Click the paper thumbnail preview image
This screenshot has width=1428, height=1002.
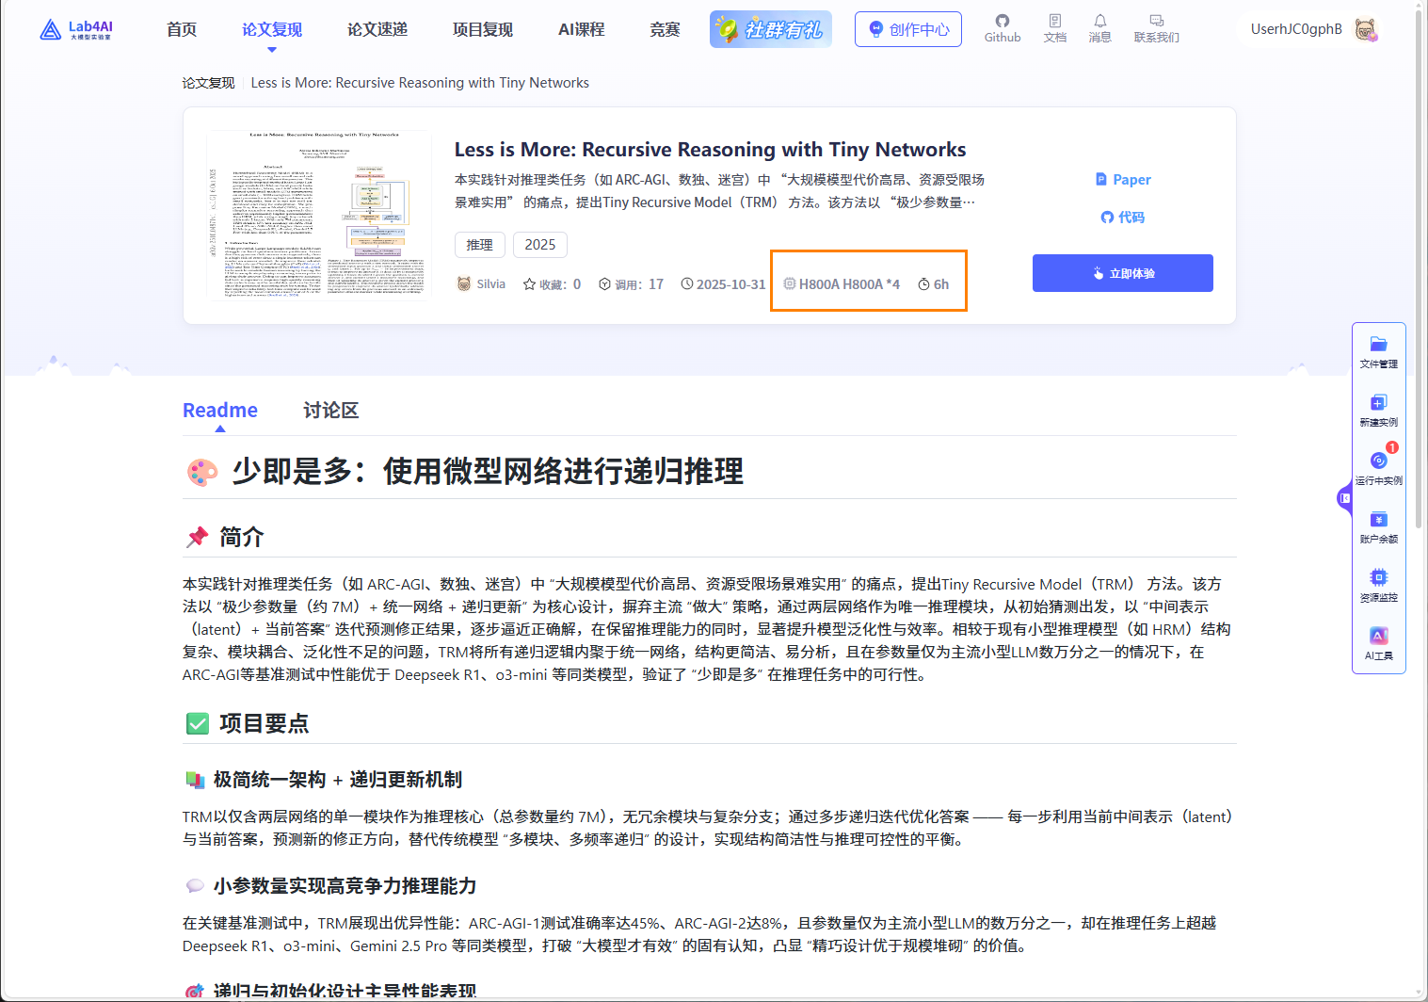(x=318, y=214)
